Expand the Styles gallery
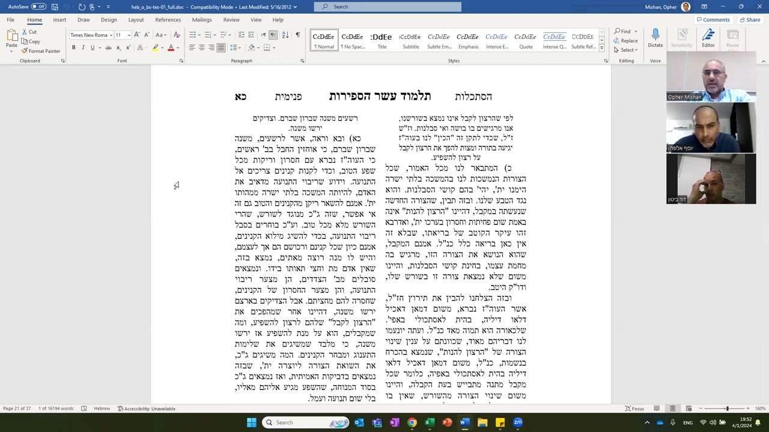 click(x=601, y=47)
